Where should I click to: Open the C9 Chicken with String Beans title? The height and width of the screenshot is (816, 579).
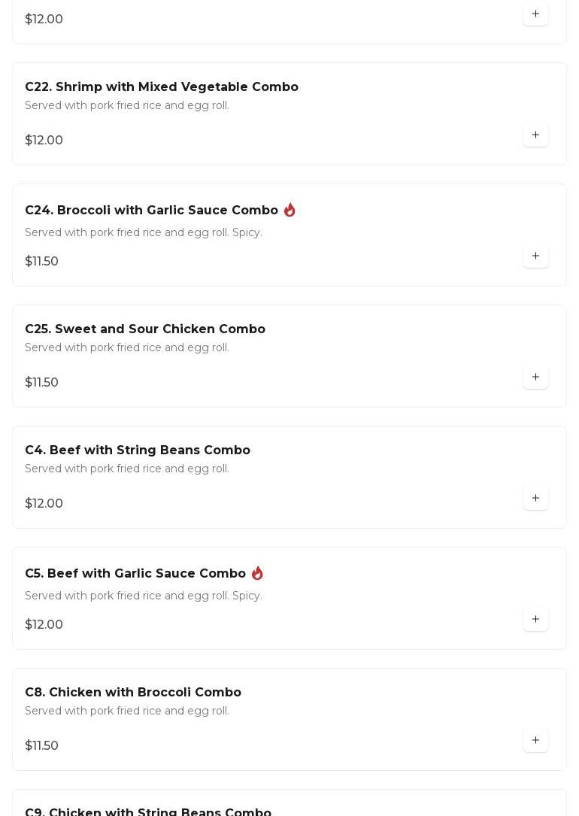[x=148, y=811]
